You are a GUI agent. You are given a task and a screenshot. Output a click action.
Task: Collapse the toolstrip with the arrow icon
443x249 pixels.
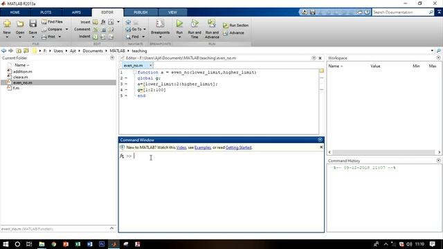click(439, 12)
